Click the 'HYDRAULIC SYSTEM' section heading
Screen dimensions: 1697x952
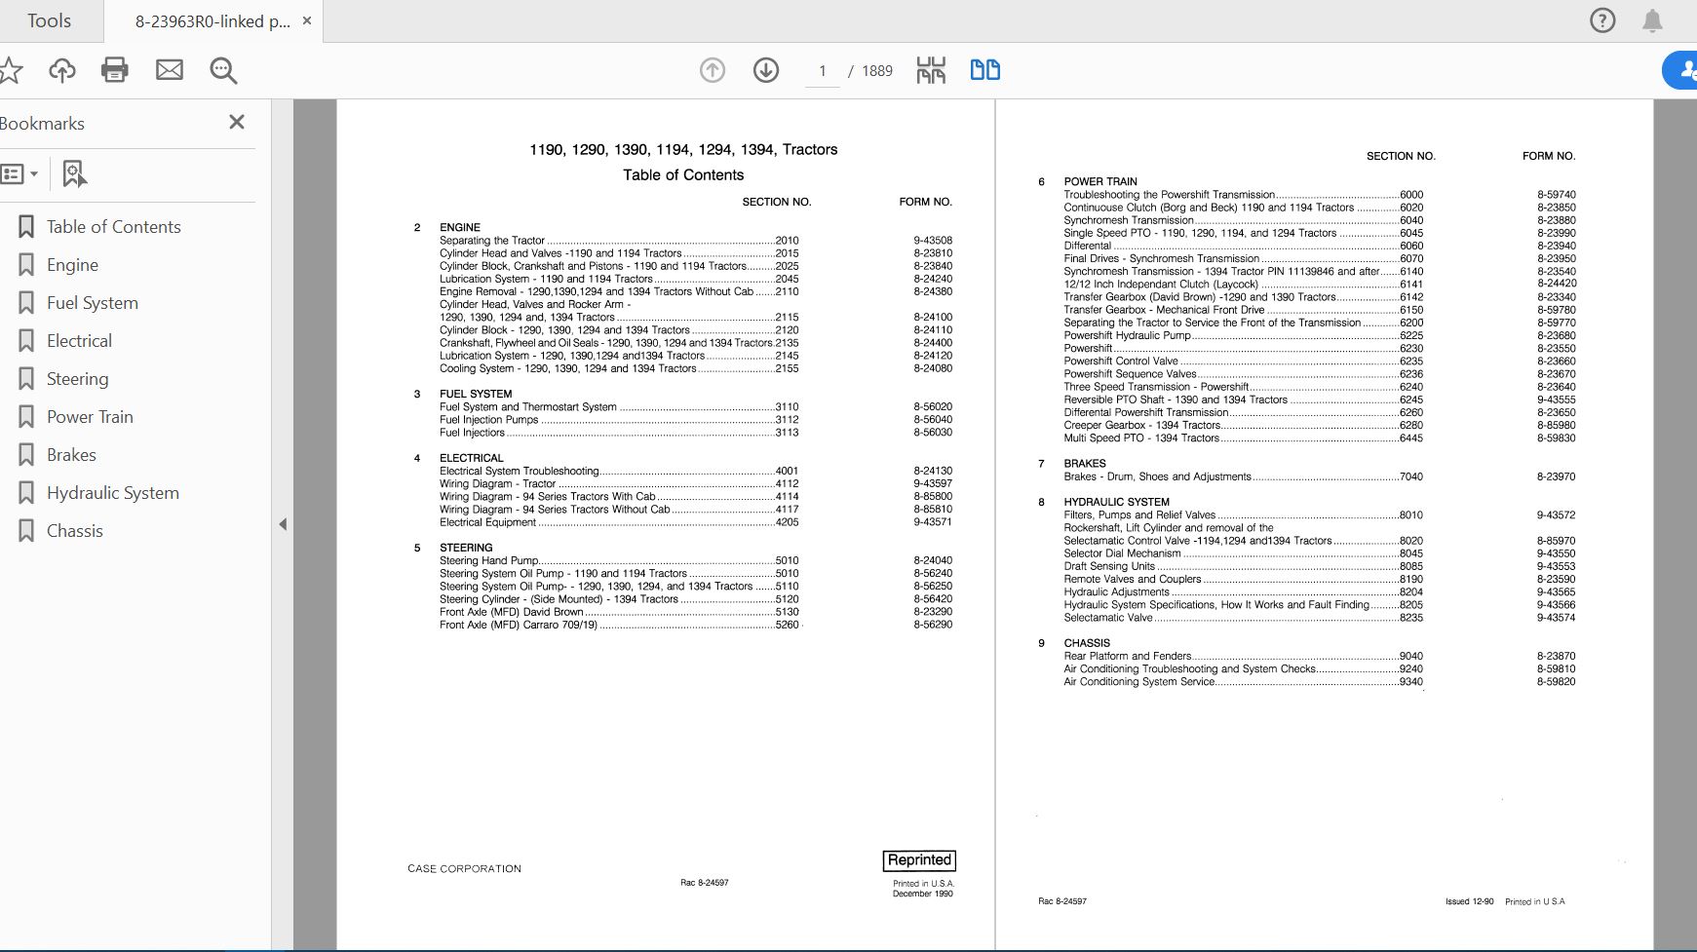pyautogui.click(x=1116, y=502)
